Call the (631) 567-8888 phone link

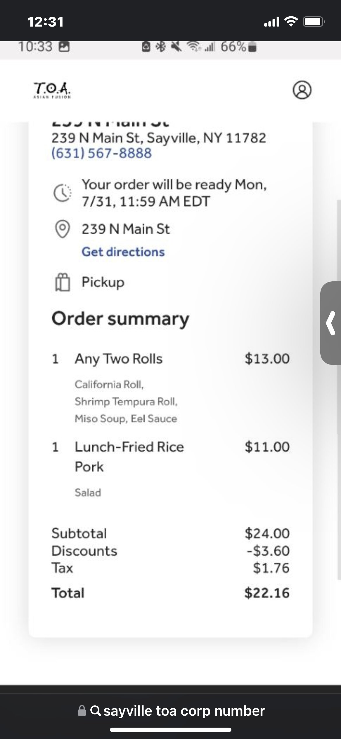click(x=102, y=153)
